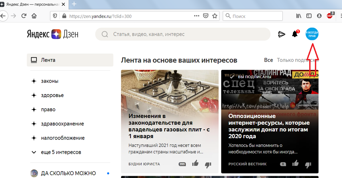Dislike the gas stove article

tap(208, 165)
